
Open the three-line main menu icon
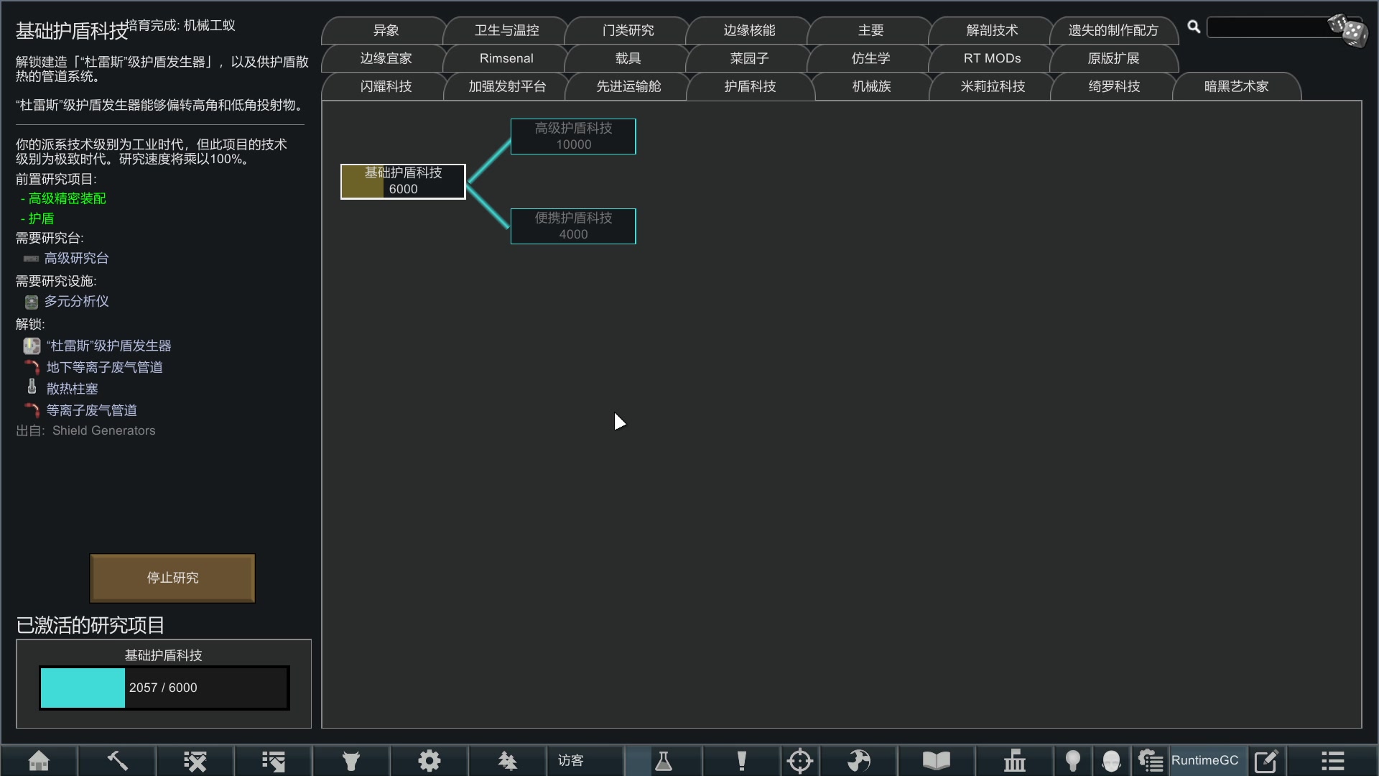pos(1332,760)
